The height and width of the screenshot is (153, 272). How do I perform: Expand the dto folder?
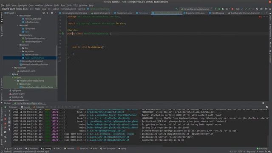click(20, 48)
